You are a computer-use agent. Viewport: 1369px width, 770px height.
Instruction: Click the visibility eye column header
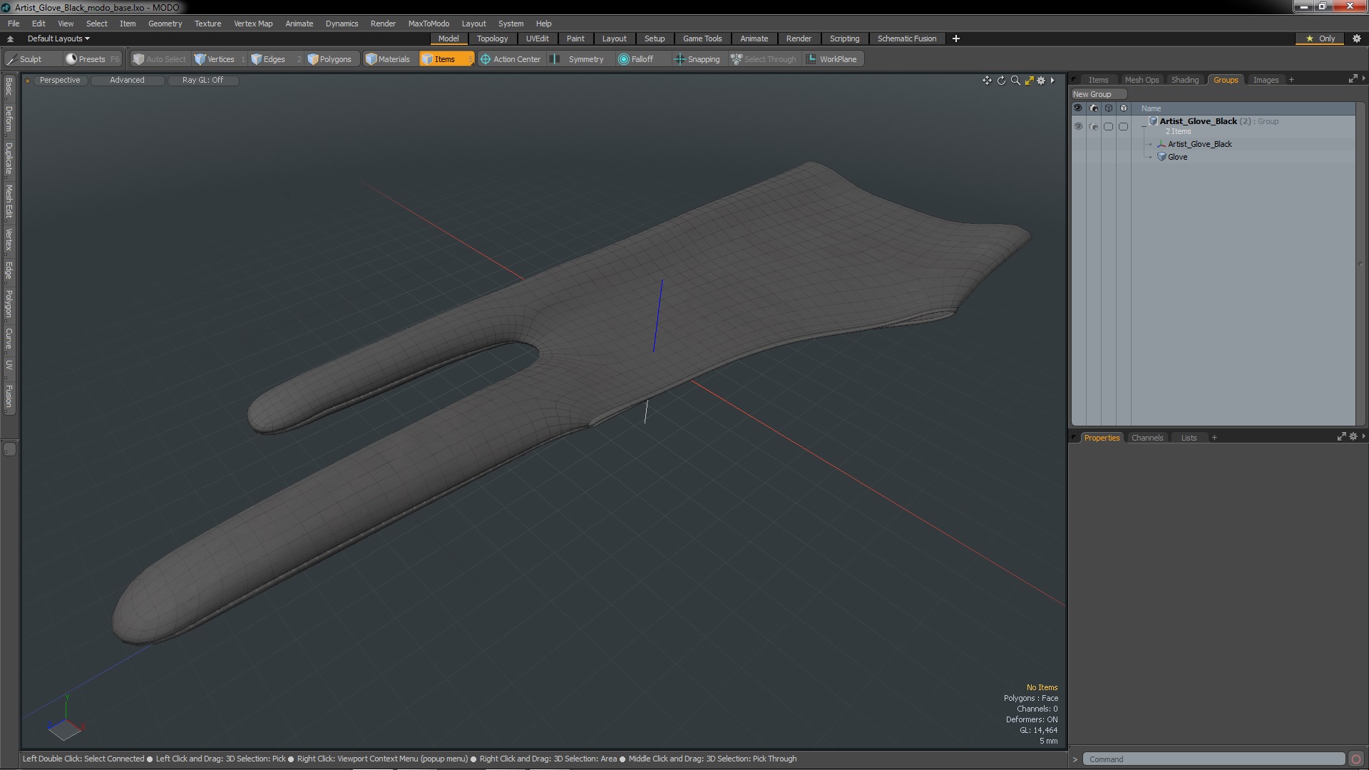1078,108
